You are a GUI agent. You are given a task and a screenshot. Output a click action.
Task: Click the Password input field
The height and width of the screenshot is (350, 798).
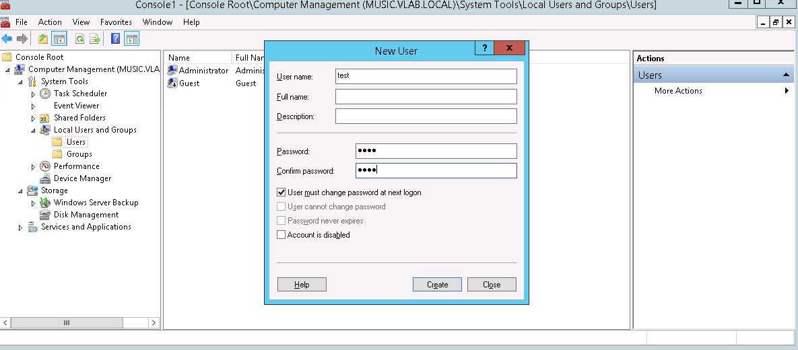[436, 151]
